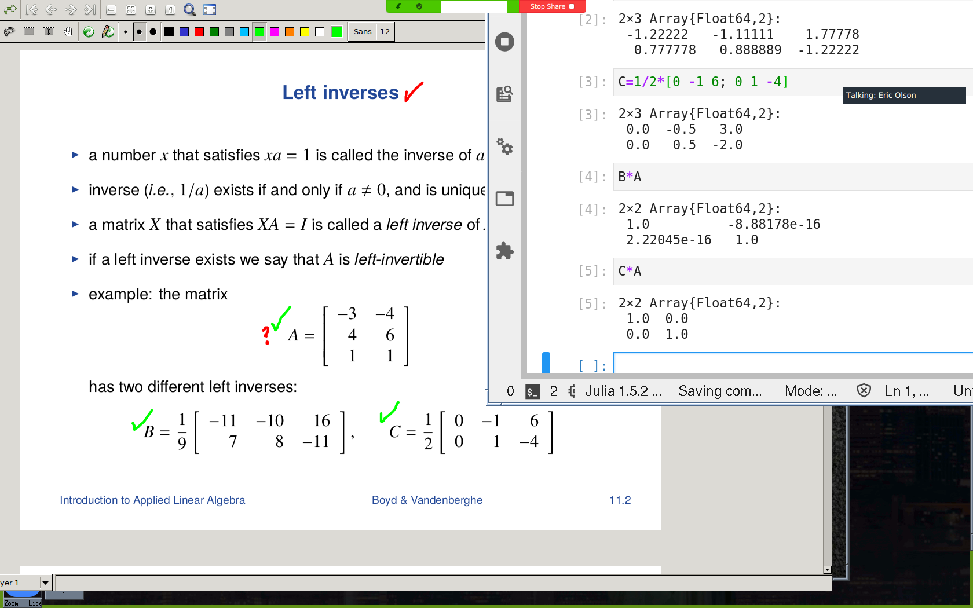
Task: Click Julia 1.5.2 kernel in status bar
Action: [623, 391]
